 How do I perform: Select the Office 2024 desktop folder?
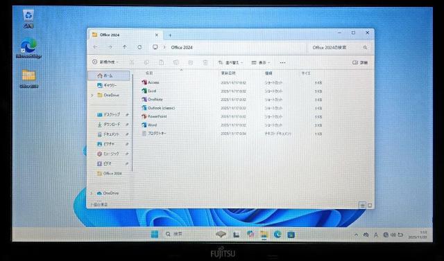pyautogui.click(x=29, y=78)
